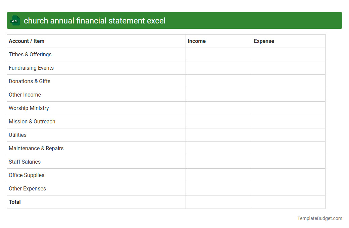Image resolution: width=349 pixels, height=228 pixels.
Task: Select the green header banner
Action: 174,20
